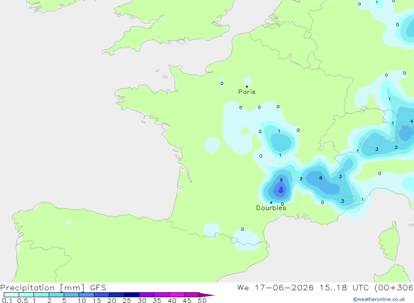The height and width of the screenshot is (303, 414).
Task: Select the Dourbies city label
Action: click(271, 208)
